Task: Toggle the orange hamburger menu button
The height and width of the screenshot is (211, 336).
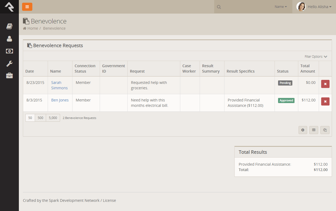Action: click(x=27, y=7)
